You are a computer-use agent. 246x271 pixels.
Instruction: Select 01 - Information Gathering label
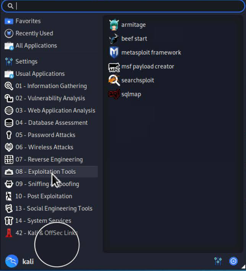point(51,86)
